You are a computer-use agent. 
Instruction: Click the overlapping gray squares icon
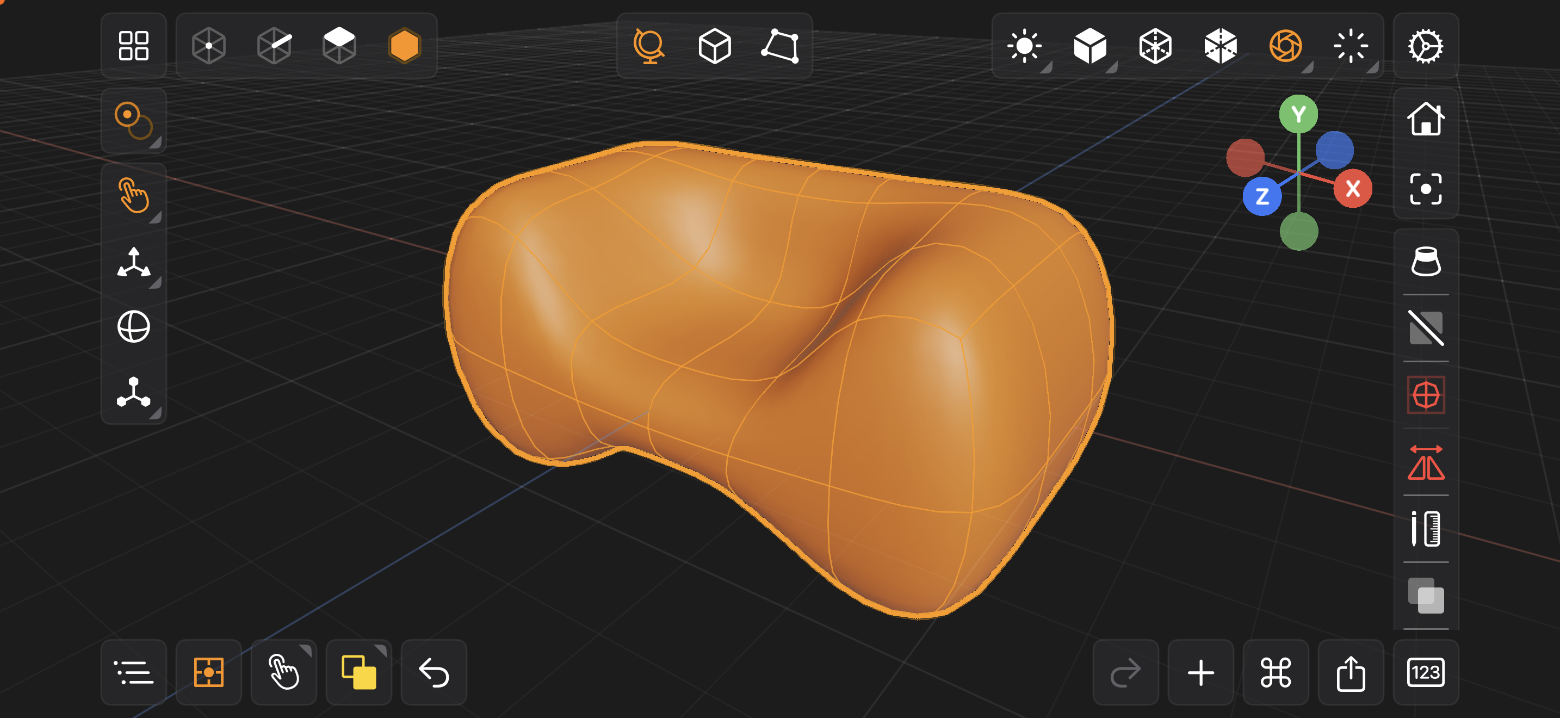tap(1426, 596)
